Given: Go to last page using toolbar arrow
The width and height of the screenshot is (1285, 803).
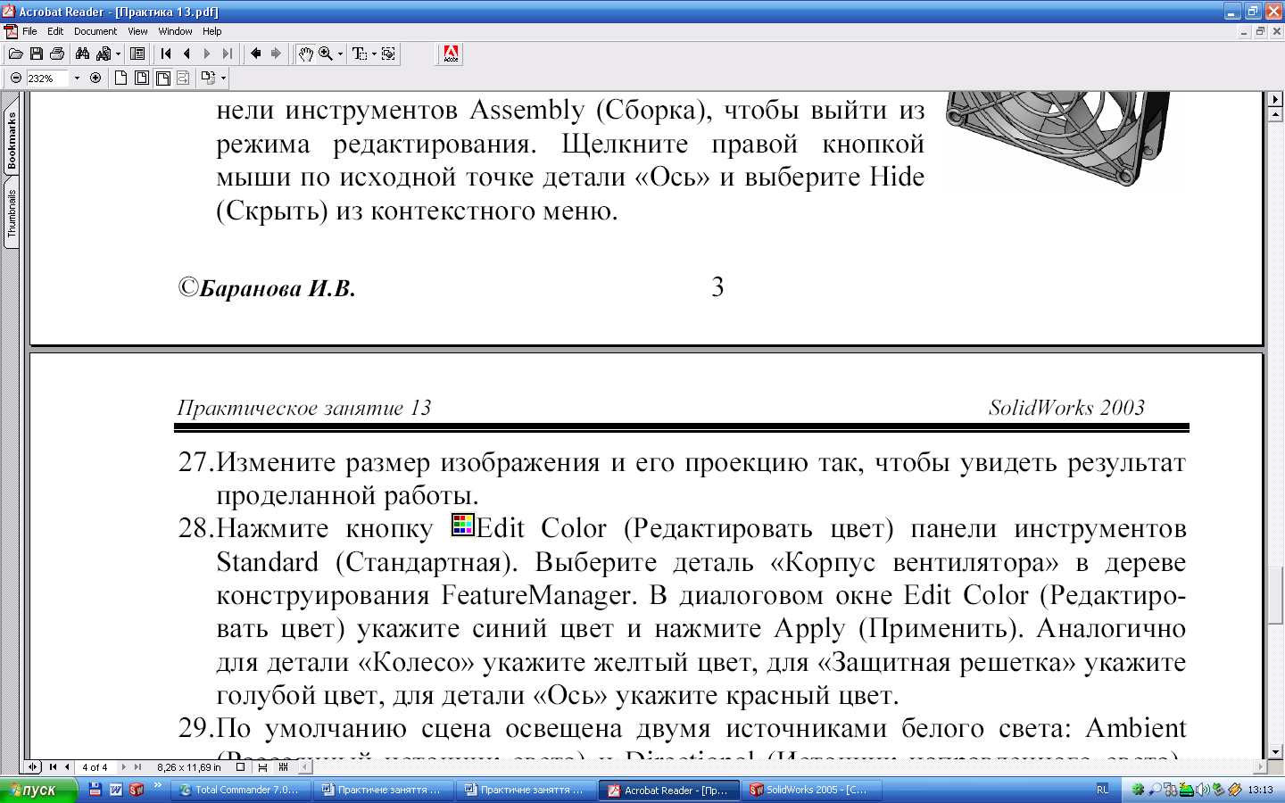Looking at the screenshot, I should [x=228, y=54].
